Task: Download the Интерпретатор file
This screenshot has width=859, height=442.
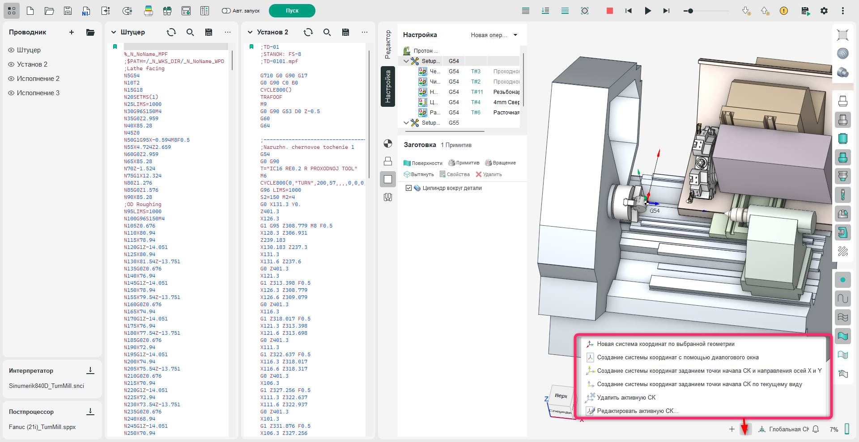Action: pyautogui.click(x=90, y=370)
